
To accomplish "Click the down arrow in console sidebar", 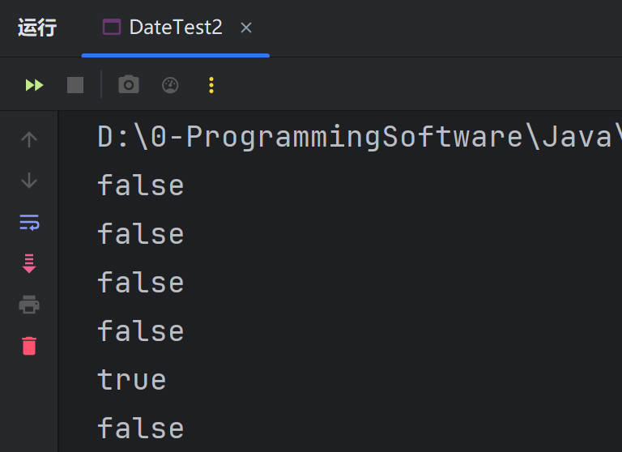I will [x=29, y=181].
